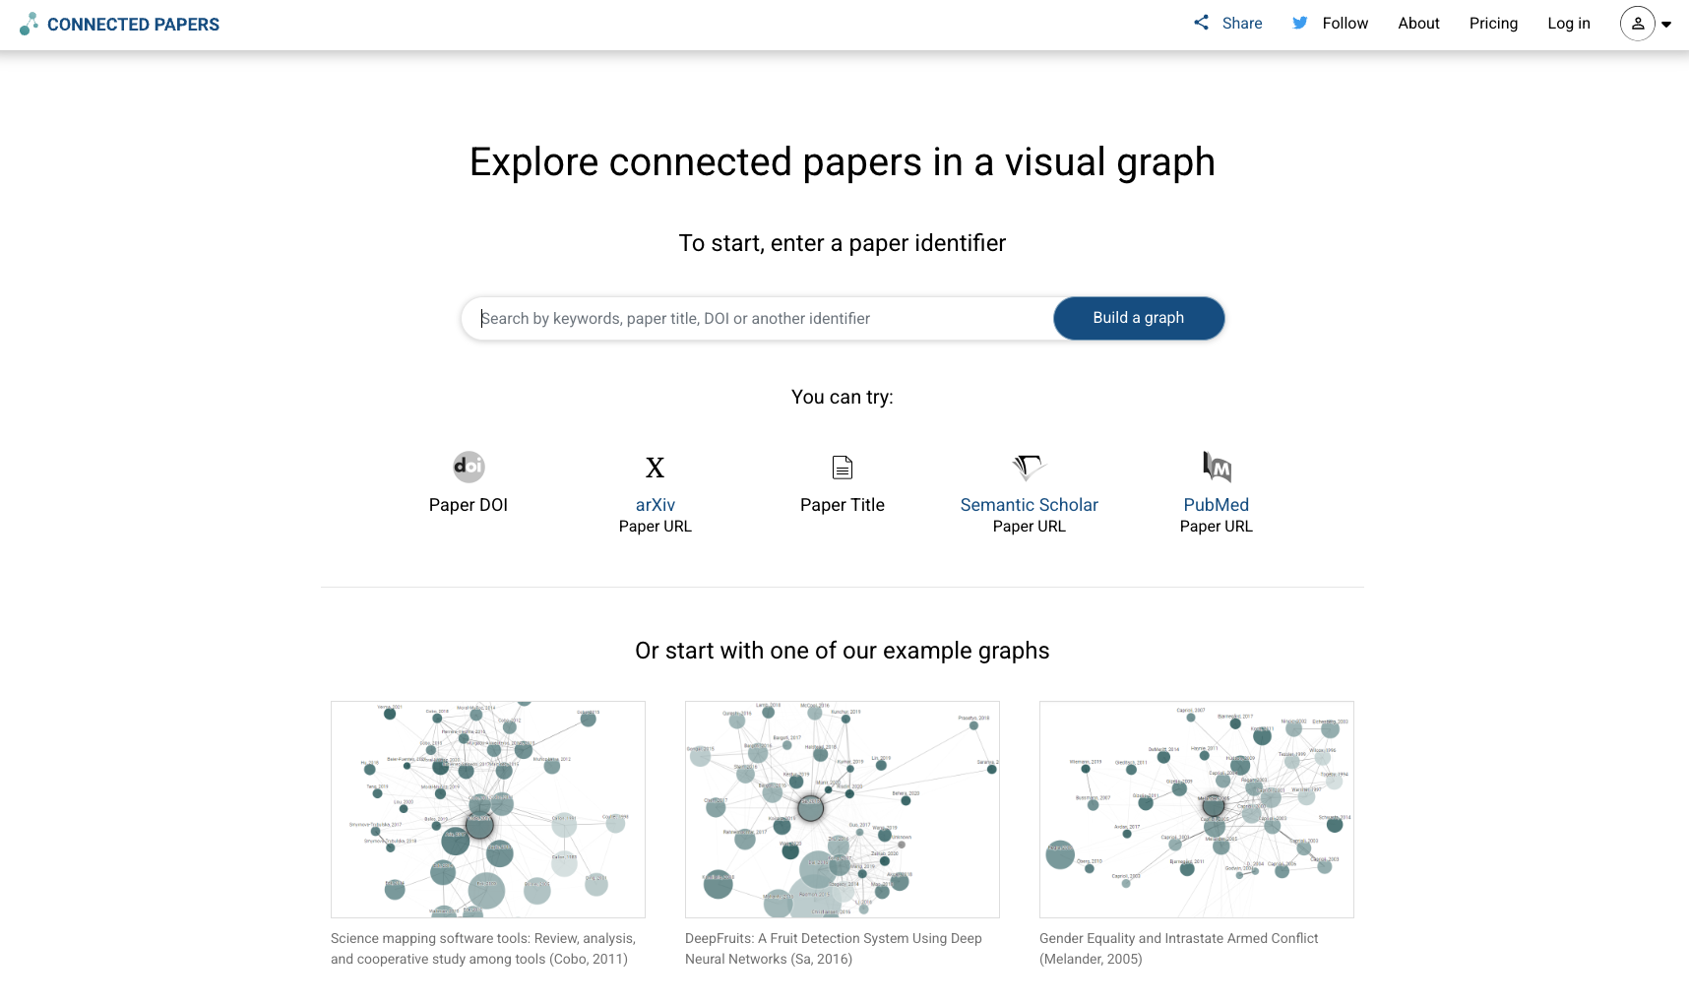Open the Gender Equality conflict example graph
The height and width of the screenshot is (1004, 1689).
(1196, 809)
